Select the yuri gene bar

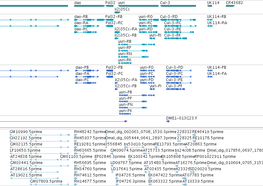(138, 6)
